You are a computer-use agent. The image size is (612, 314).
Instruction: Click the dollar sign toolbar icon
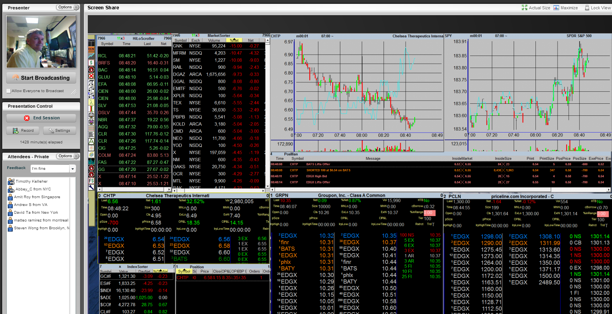pyautogui.click(x=91, y=63)
